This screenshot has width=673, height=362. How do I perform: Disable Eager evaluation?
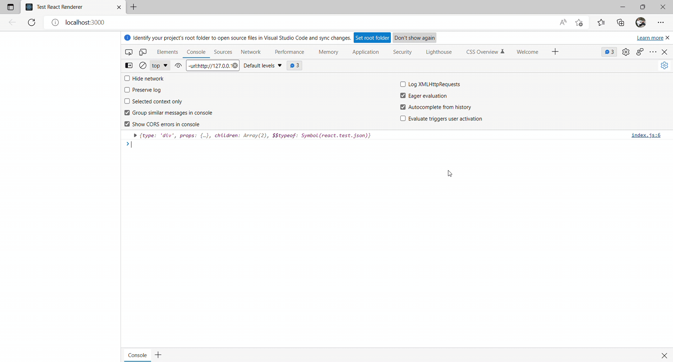tap(403, 96)
